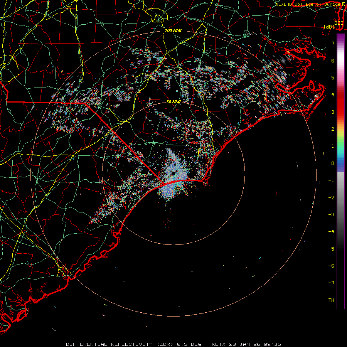Click the ZDR color scale bar

(340, 171)
